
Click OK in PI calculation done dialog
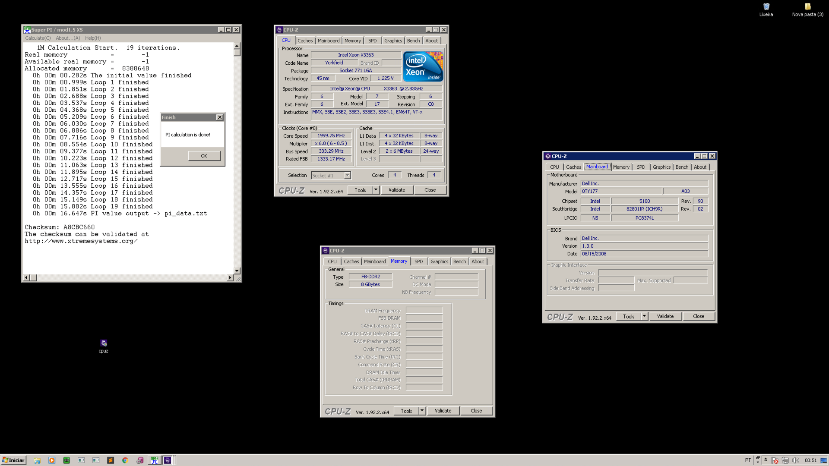(x=204, y=156)
